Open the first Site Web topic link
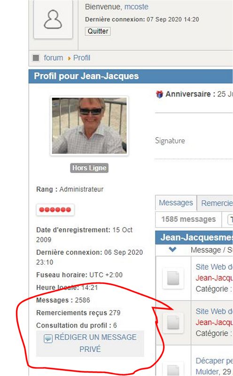The height and width of the screenshot is (376, 233). 214,267
